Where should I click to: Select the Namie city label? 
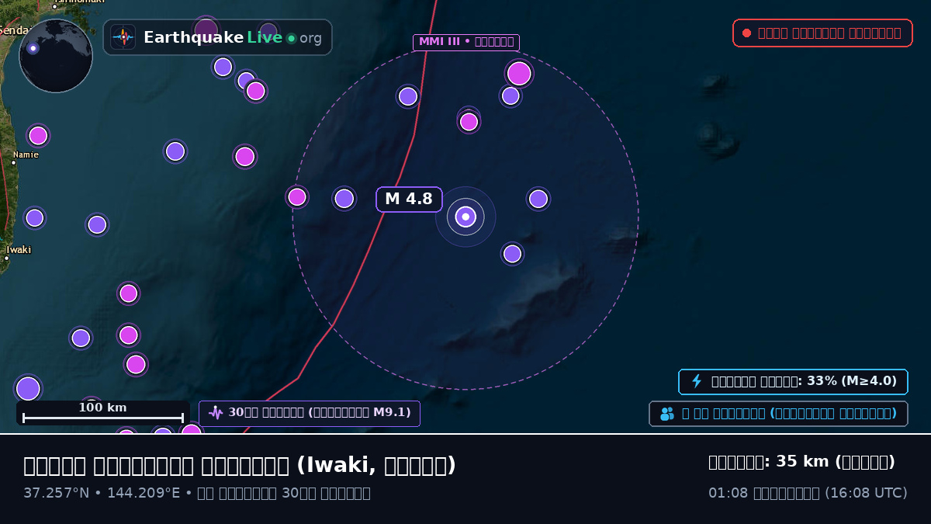[26, 154]
